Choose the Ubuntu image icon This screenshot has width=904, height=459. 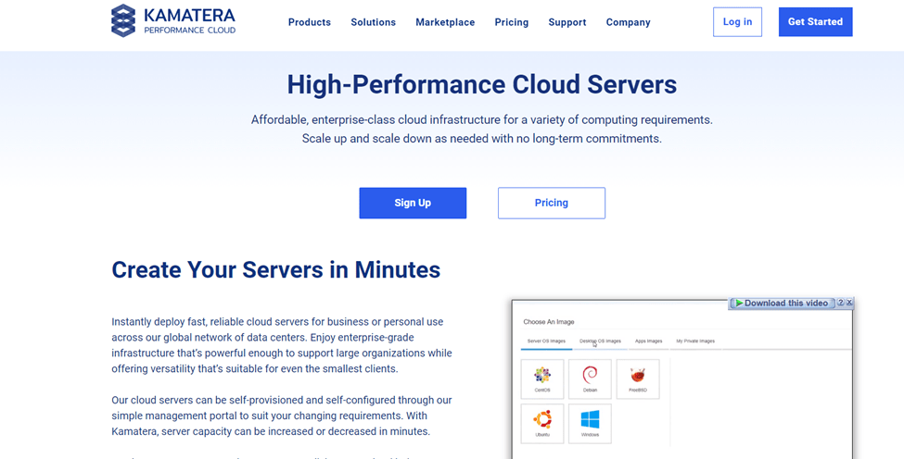pos(542,423)
